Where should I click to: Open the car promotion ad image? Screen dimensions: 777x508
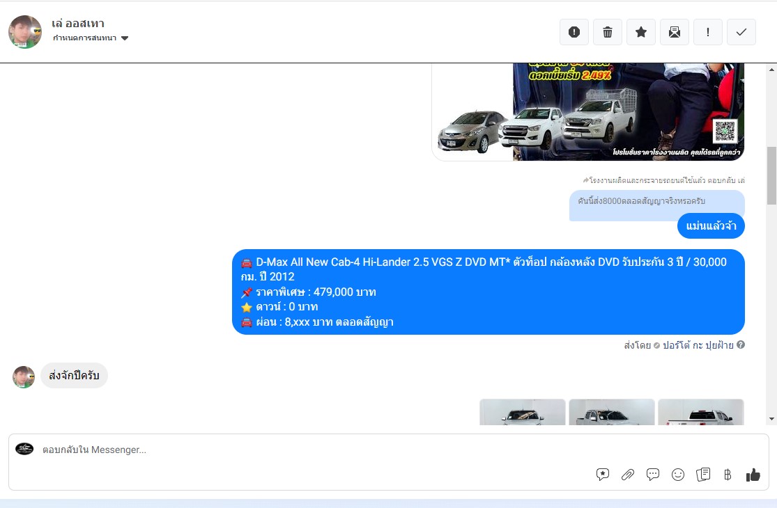click(x=588, y=112)
